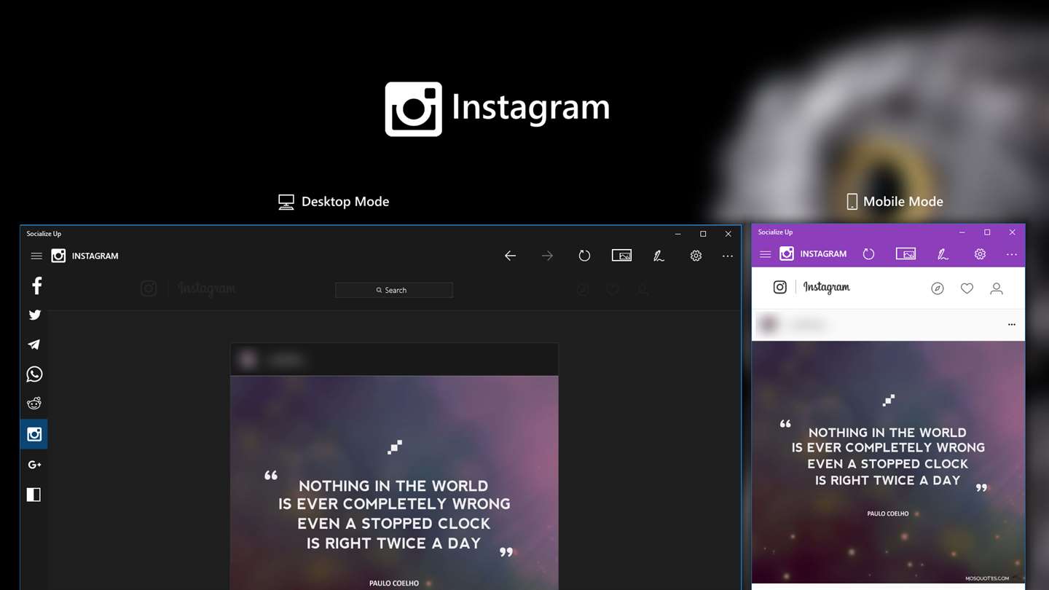Refresh the page in desktop window
The height and width of the screenshot is (590, 1049).
[x=584, y=256]
